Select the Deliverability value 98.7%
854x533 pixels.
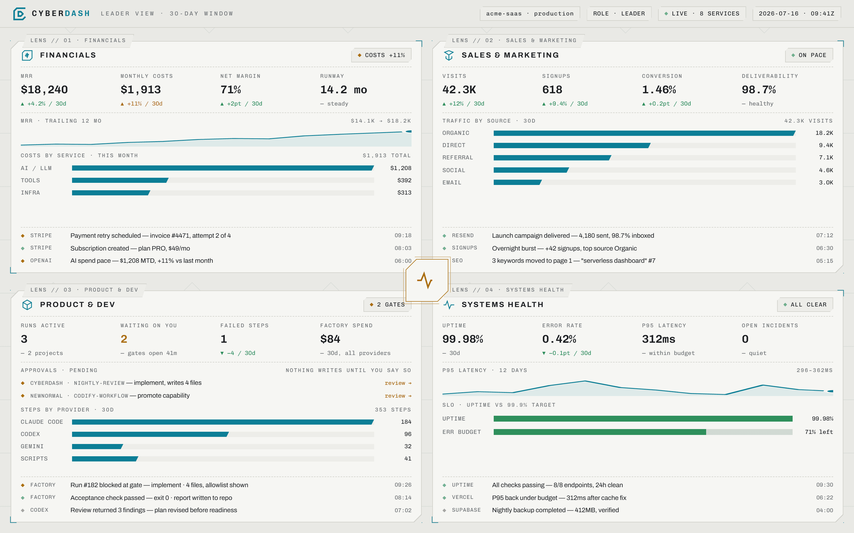(x=759, y=90)
